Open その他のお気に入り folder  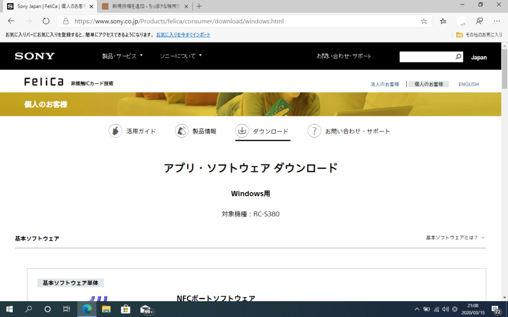point(479,35)
